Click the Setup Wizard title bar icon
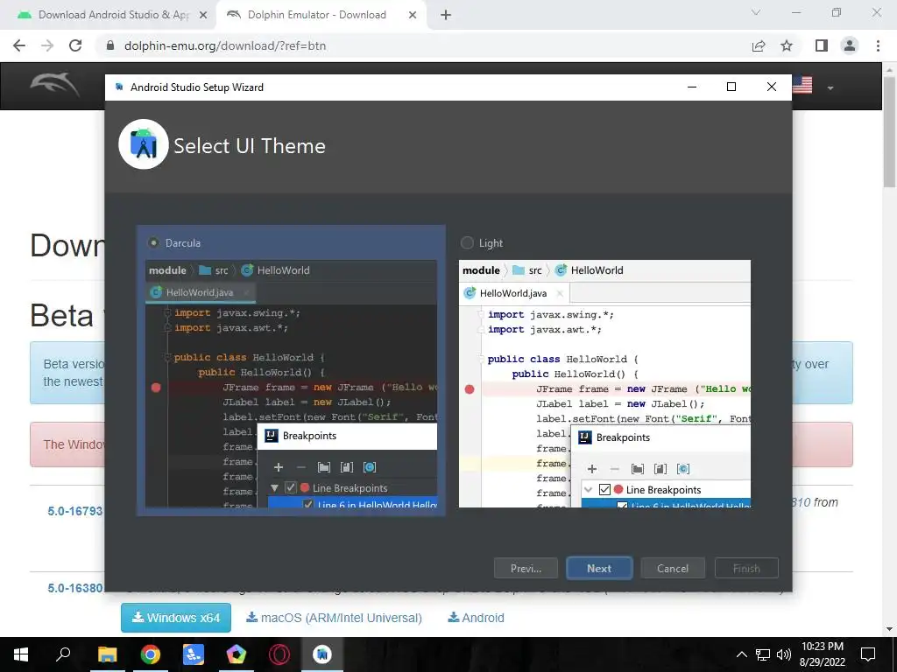 pos(119,87)
